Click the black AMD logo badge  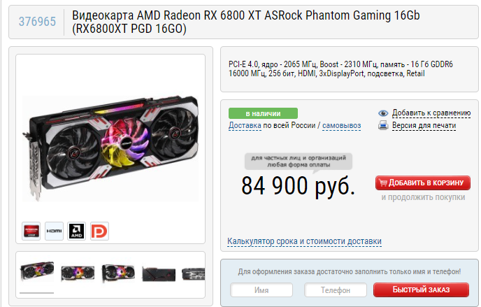pyautogui.click(x=77, y=231)
